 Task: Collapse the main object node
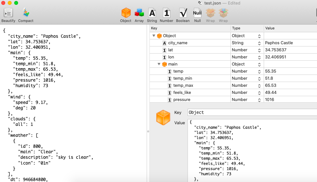[159, 64]
